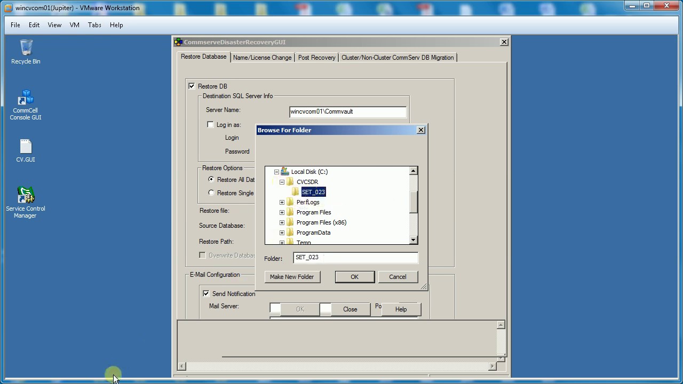Click the ProgramData folder icon
Screen dimensions: 683x384
click(290, 233)
